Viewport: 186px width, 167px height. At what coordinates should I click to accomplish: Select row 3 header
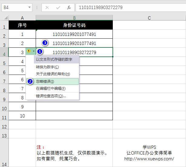[4, 43]
